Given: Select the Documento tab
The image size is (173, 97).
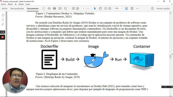Looking at the screenshot, I should pyautogui.click(x=33, y=8).
